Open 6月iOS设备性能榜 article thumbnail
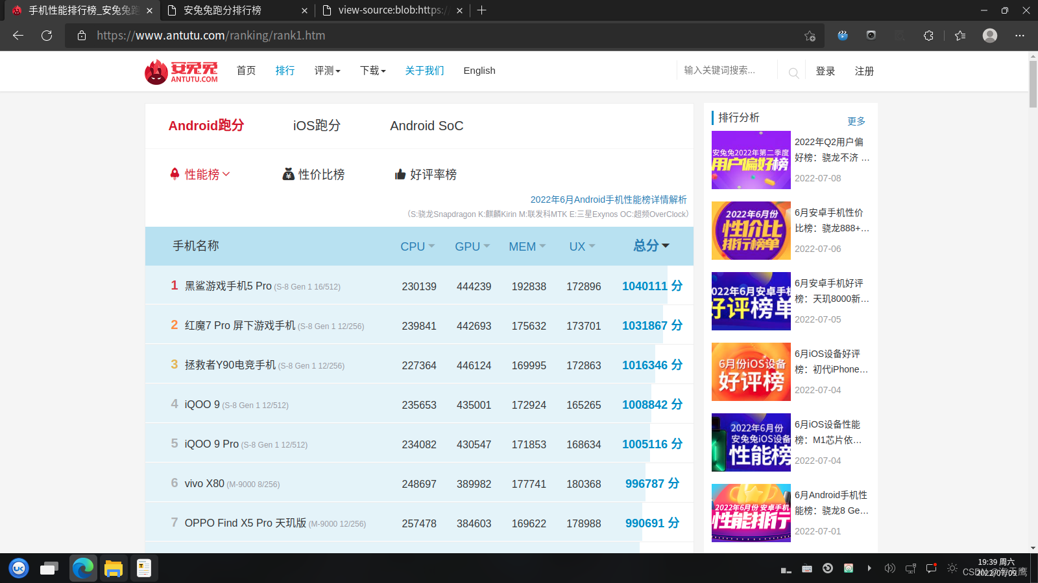Image resolution: width=1038 pixels, height=583 pixels. pos(751,442)
